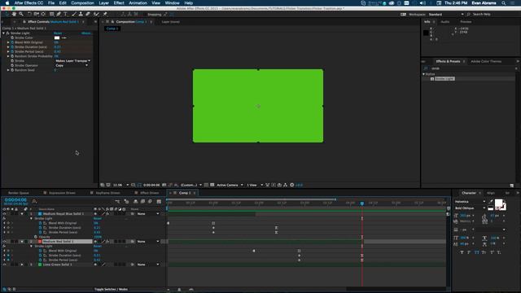Click the Character panel fill color swatch
521x293 pixels.
pyautogui.click(x=498, y=203)
